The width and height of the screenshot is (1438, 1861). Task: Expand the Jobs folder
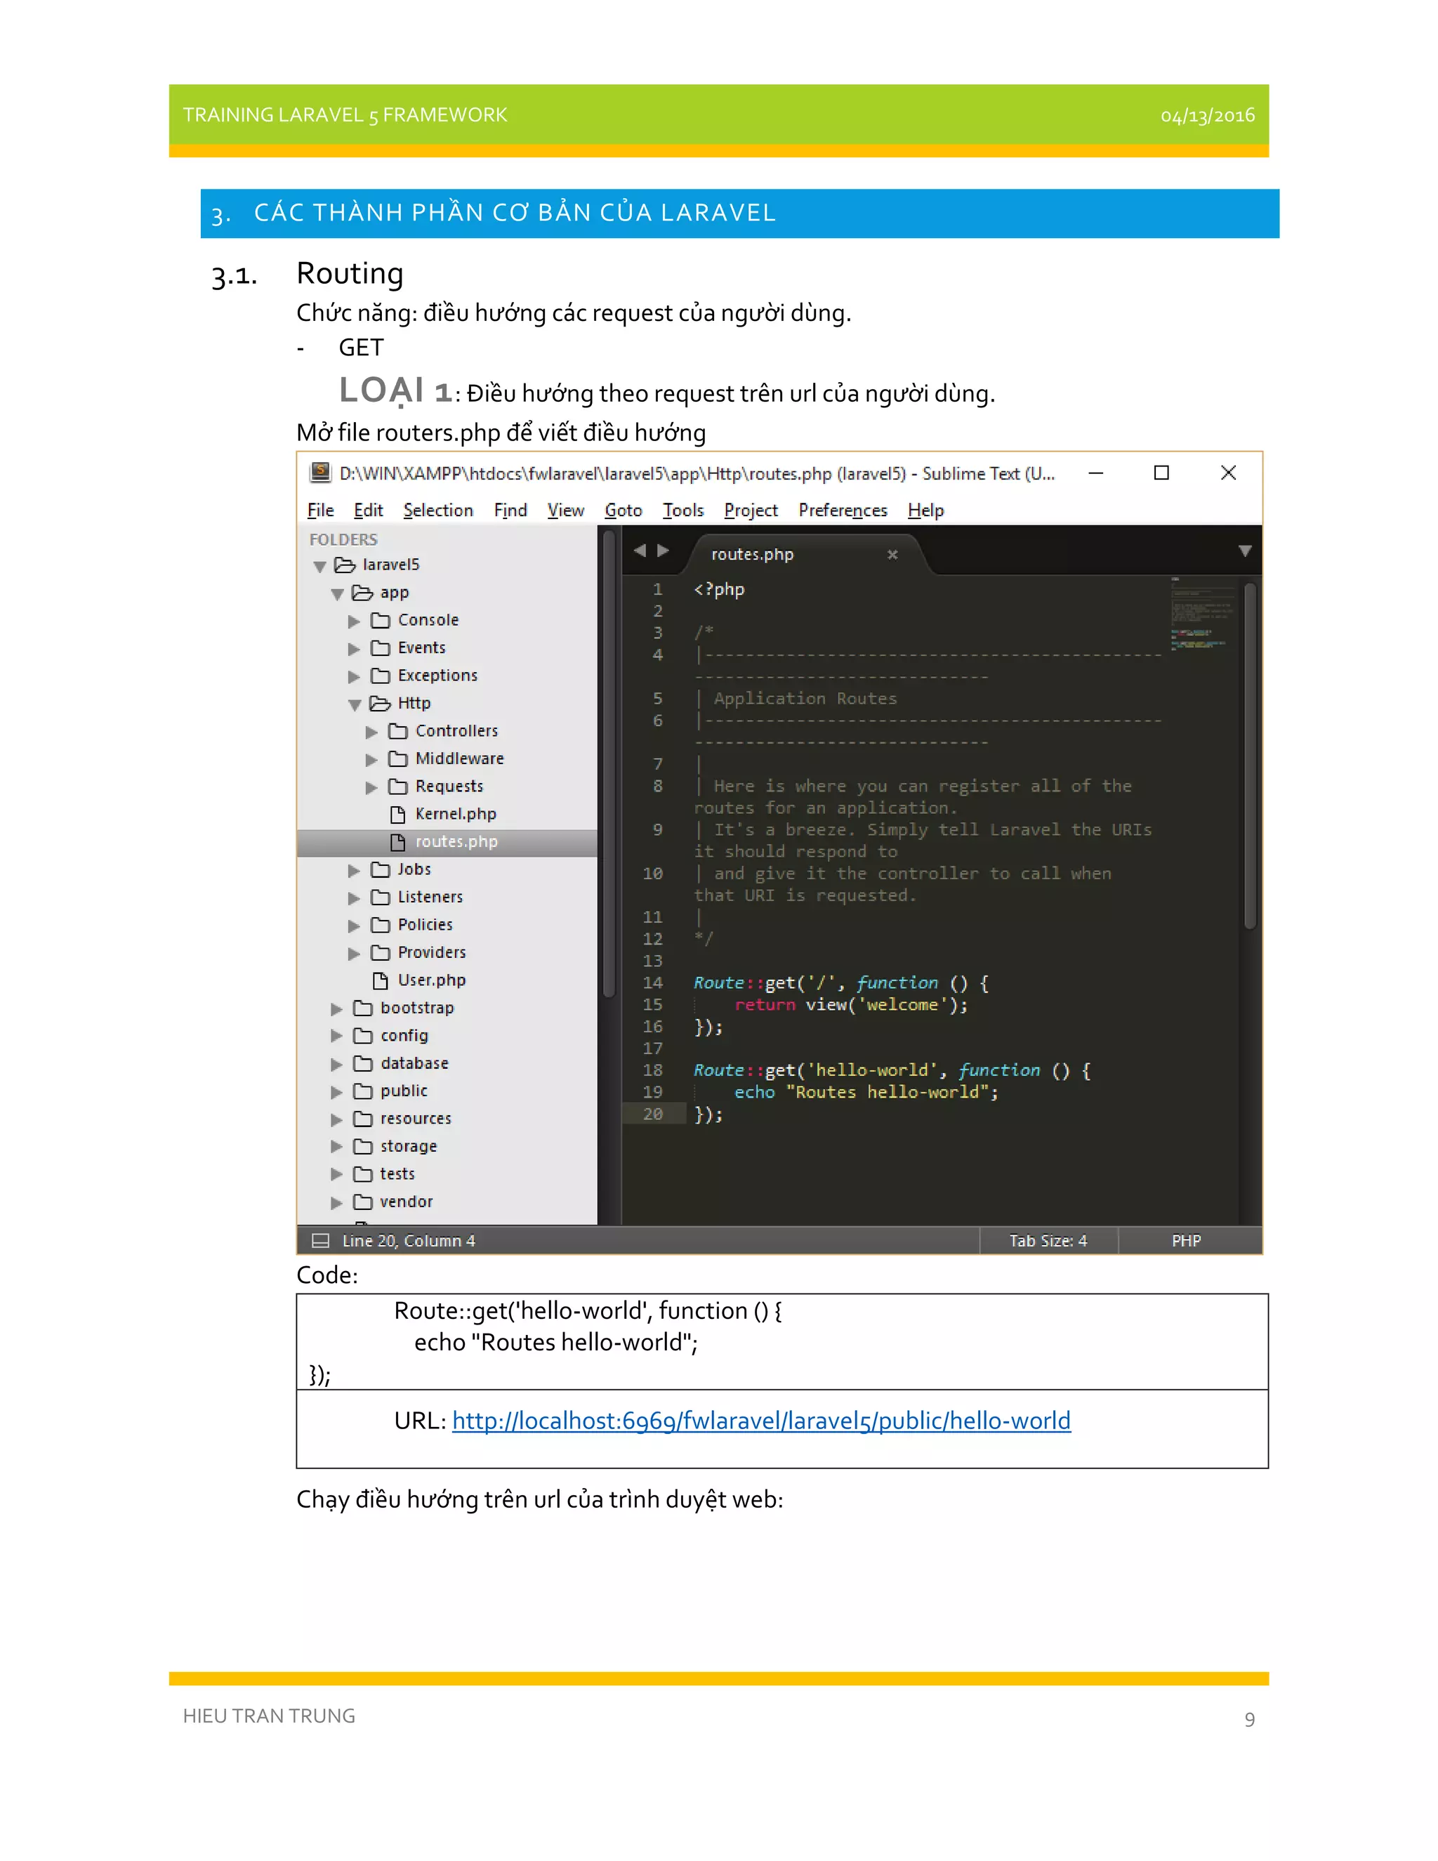(x=355, y=871)
